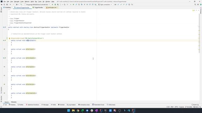Click the UTF-8 encoding status
The width and height of the screenshot is (202, 113).
tap(176, 107)
